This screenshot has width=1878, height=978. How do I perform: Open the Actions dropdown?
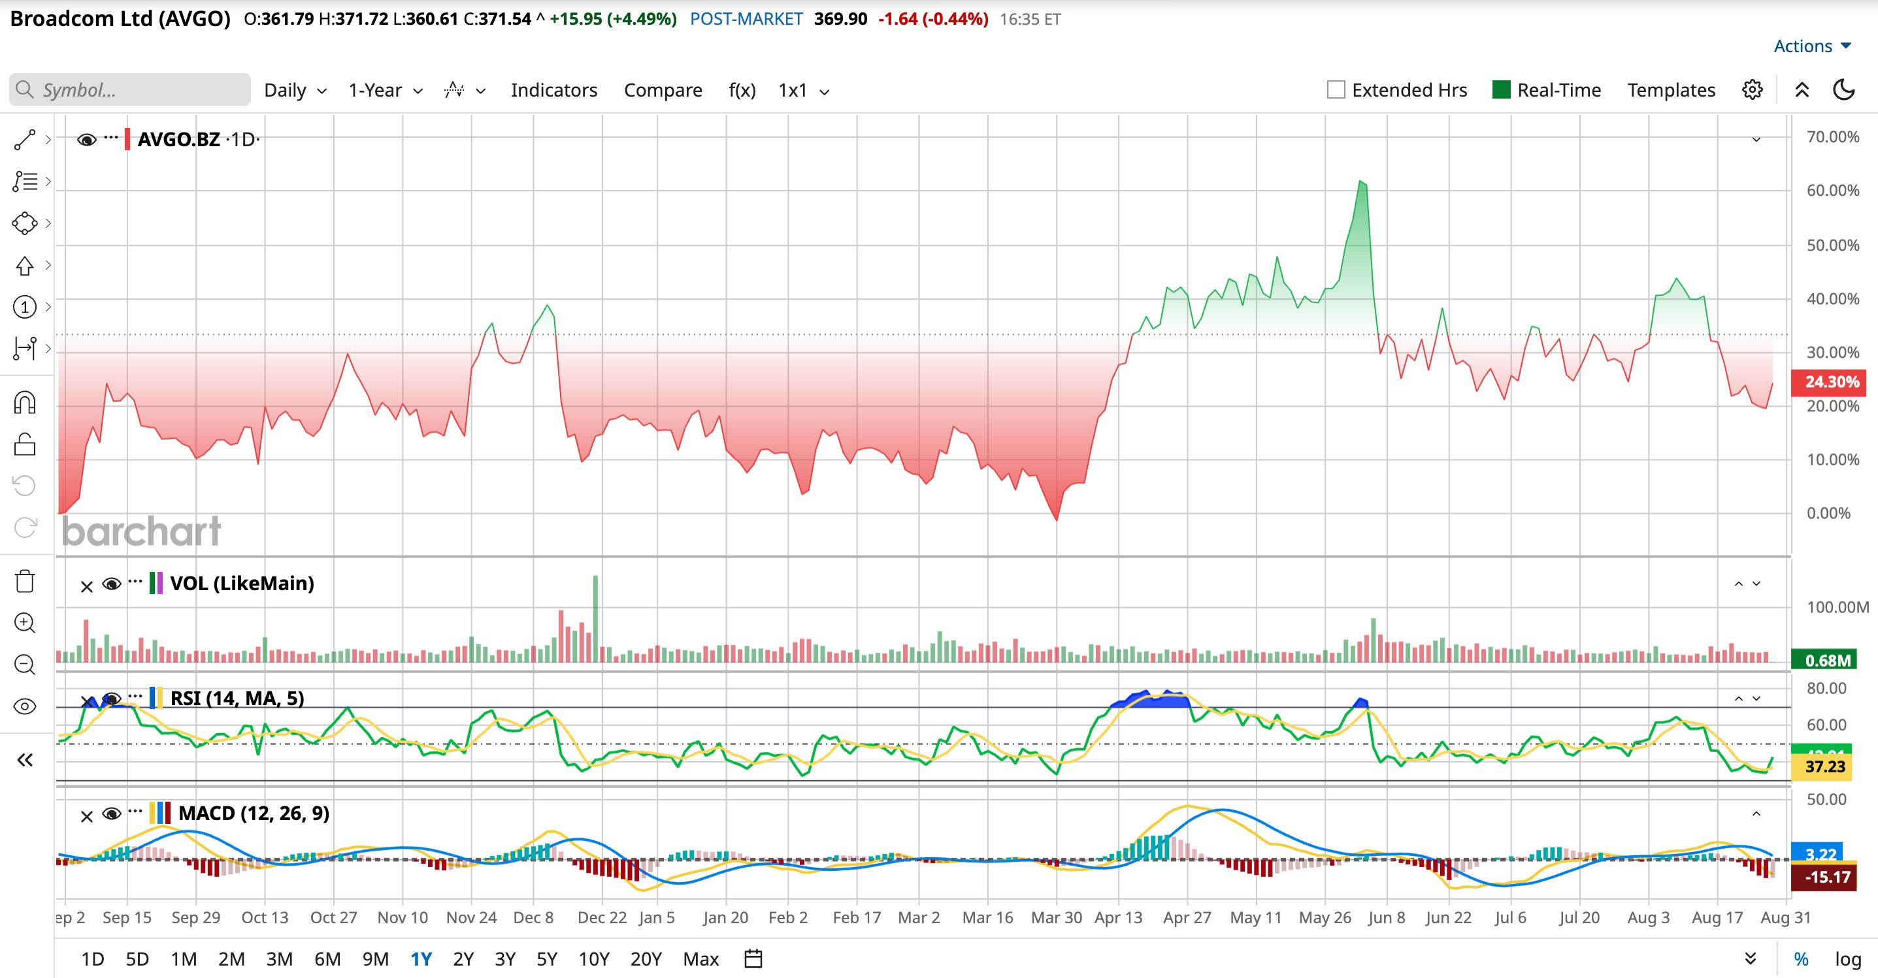[1813, 46]
